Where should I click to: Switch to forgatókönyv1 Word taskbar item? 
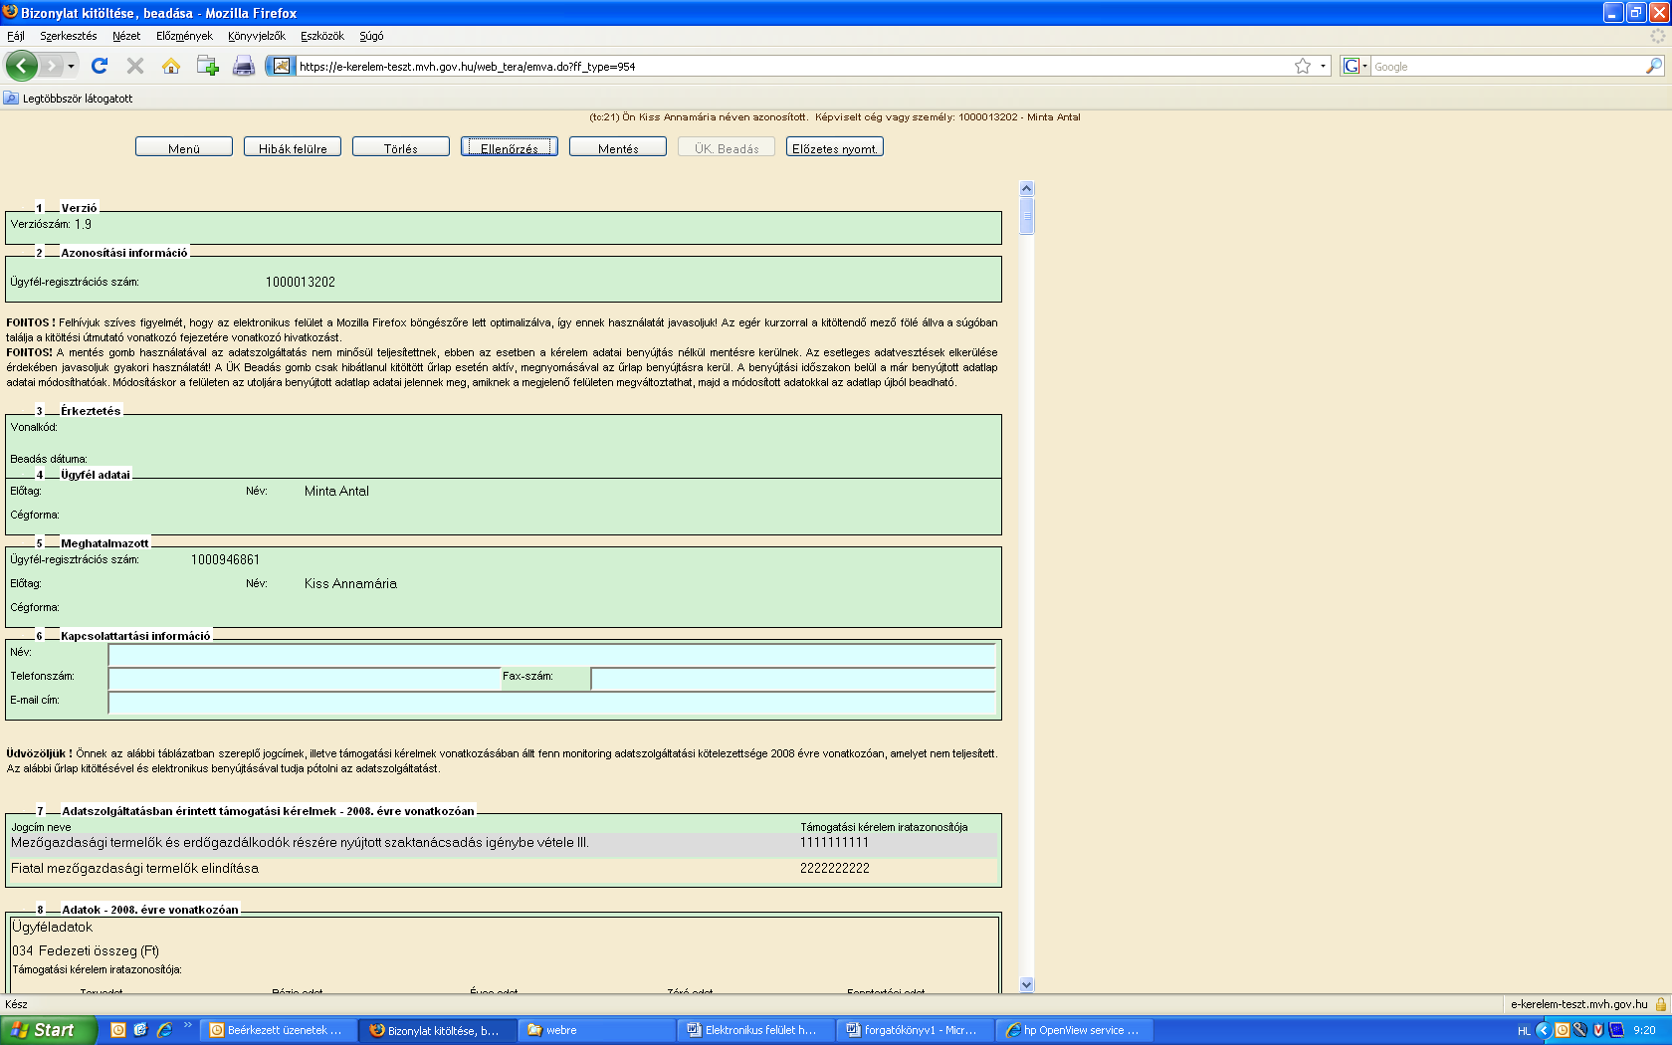[x=915, y=1030]
